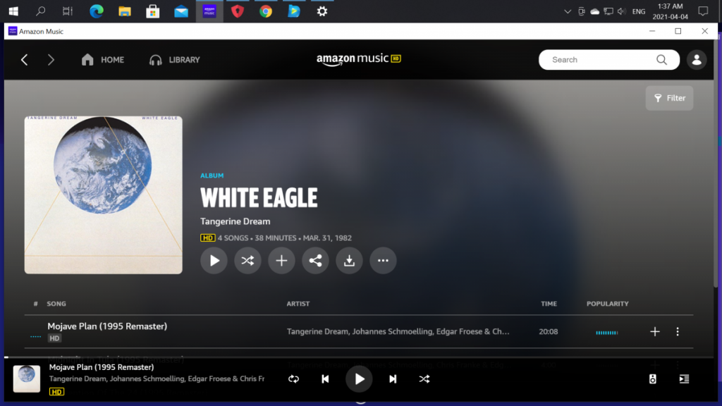722x406 pixels.
Task: Go back with the left arrow
Action: click(x=25, y=60)
